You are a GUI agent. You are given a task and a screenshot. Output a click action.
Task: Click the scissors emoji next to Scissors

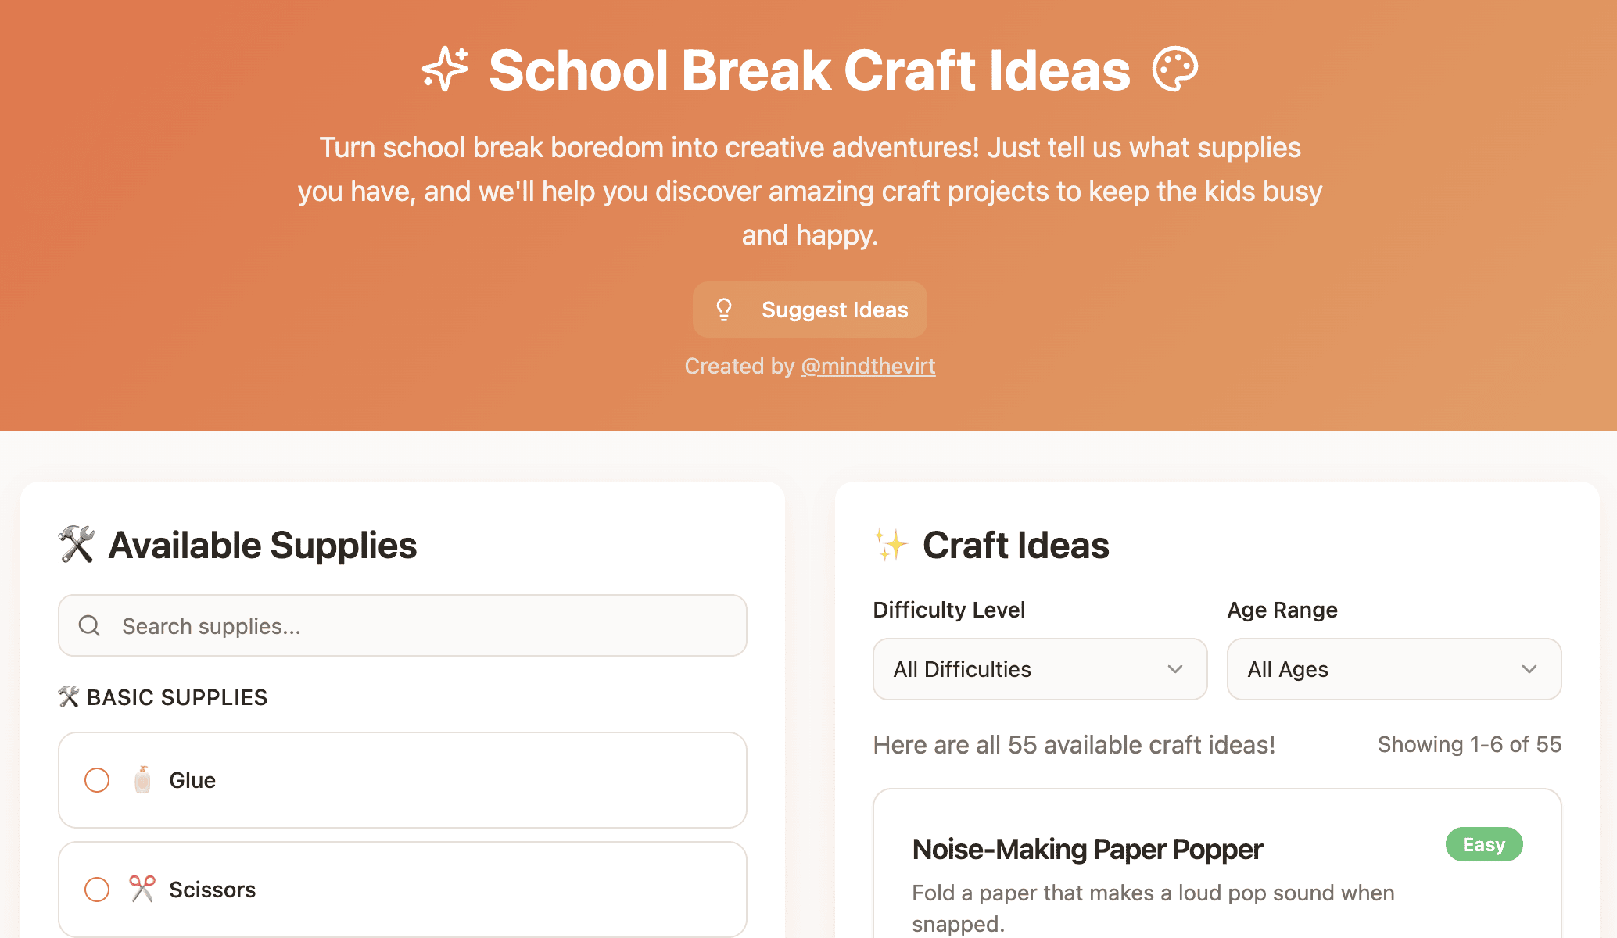pos(143,889)
